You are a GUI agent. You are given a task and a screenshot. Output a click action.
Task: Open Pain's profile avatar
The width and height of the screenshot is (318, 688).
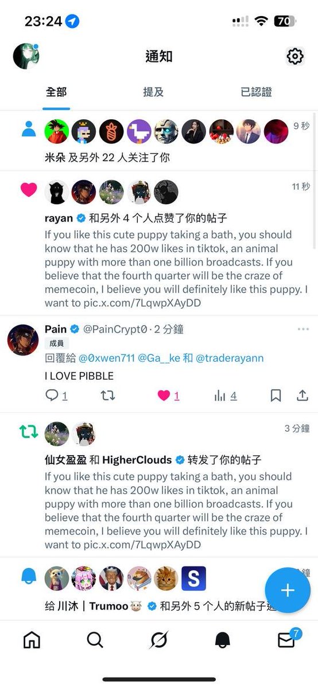23,339
